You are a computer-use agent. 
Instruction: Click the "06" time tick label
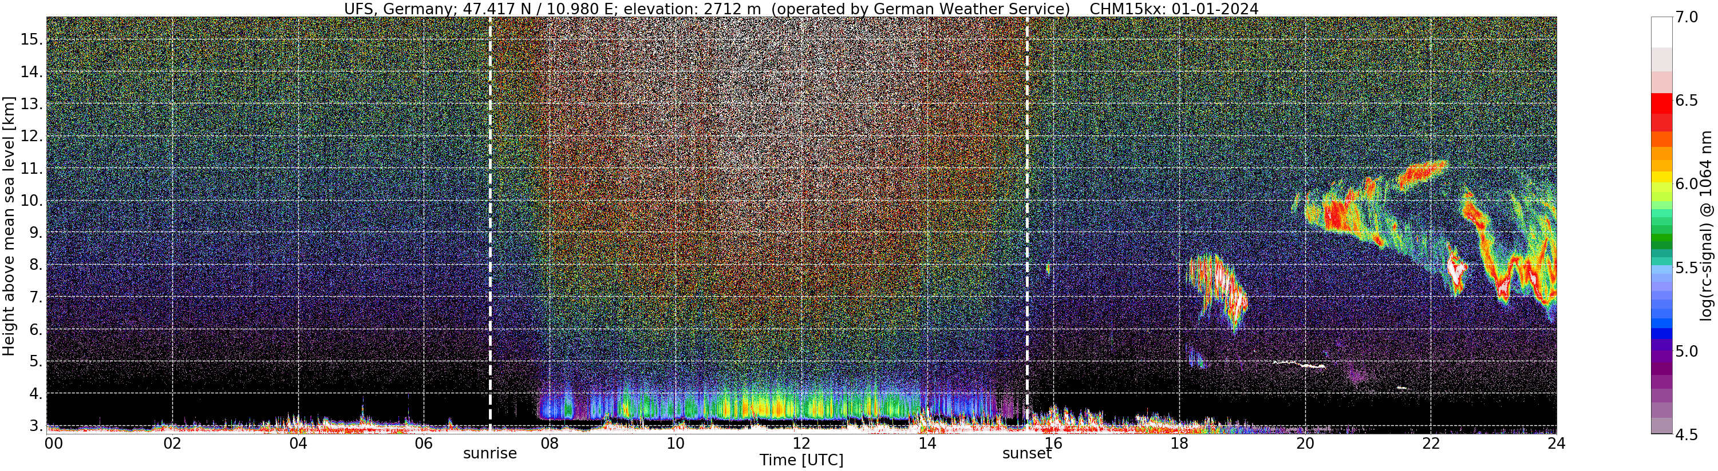tap(424, 443)
